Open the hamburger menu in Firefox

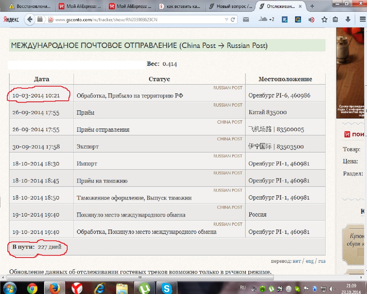click(x=361, y=20)
